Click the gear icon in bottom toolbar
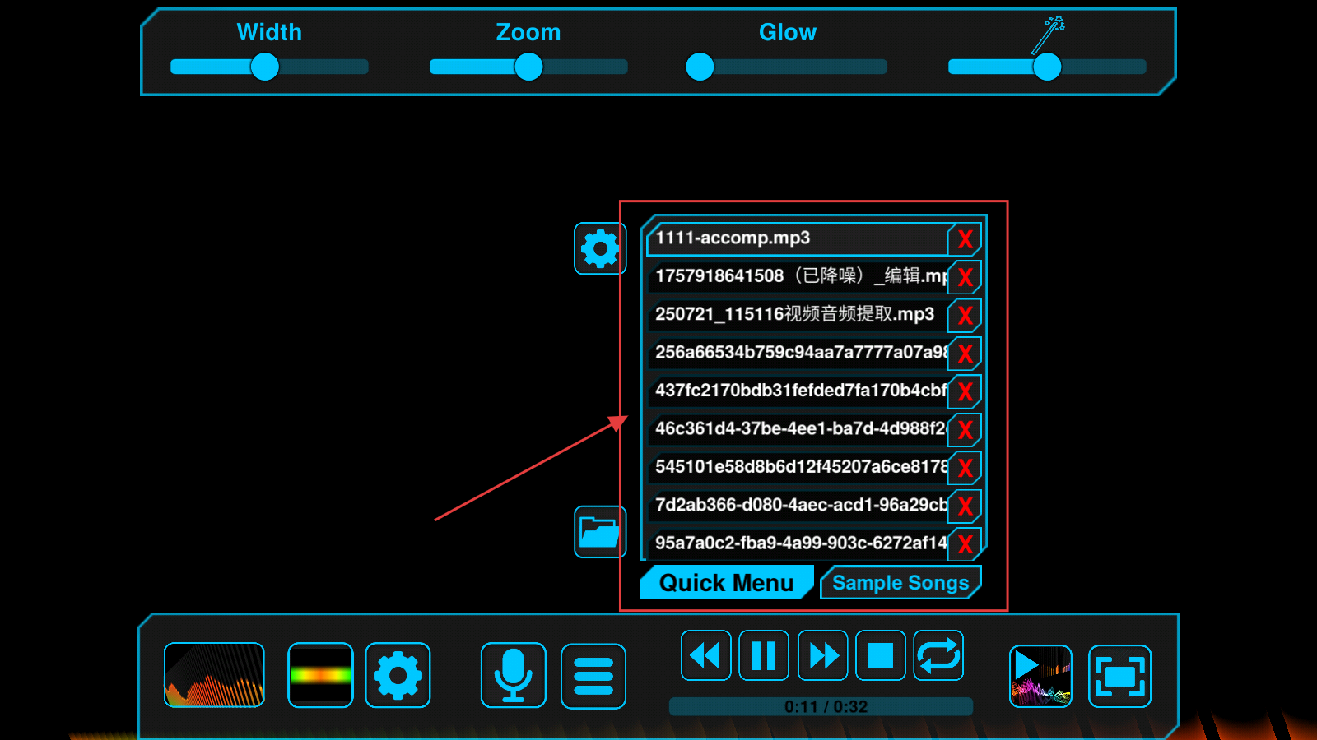 (x=398, y=675)
